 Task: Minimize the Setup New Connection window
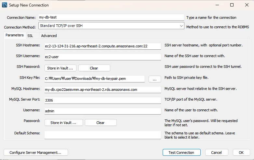coord(217,5)
